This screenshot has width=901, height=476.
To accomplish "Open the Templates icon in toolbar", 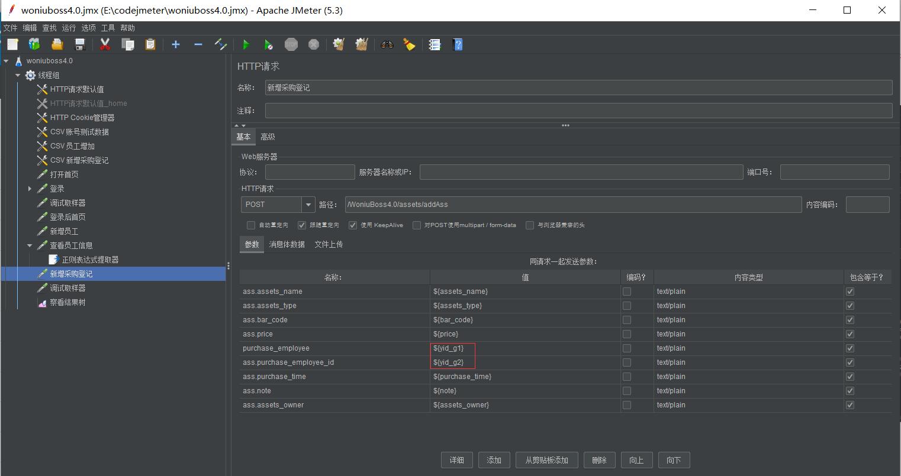I will (x=34, y=44).
